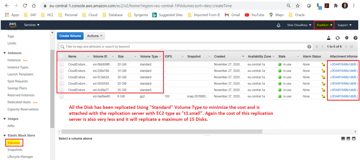Open the Gmail bookmark

click(x=232, y=15)
